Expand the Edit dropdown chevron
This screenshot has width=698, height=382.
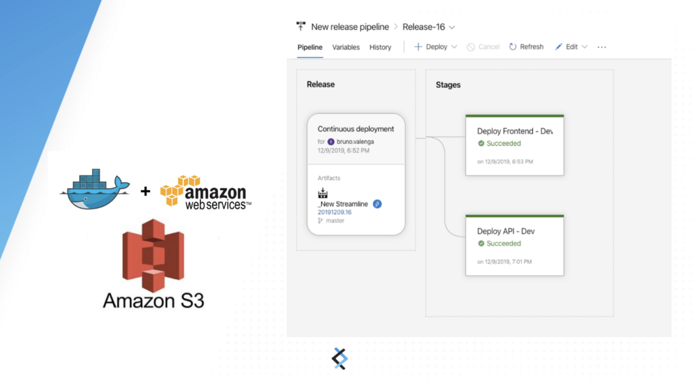tap(584, 47)
